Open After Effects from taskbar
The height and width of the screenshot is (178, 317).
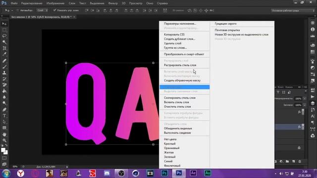[x=193, y=173]
